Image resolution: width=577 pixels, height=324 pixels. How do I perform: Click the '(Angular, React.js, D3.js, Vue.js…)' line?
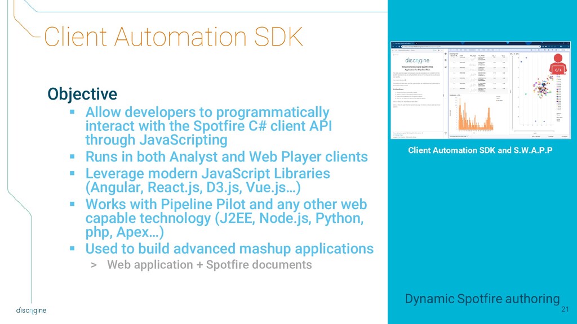pos(193,187)
